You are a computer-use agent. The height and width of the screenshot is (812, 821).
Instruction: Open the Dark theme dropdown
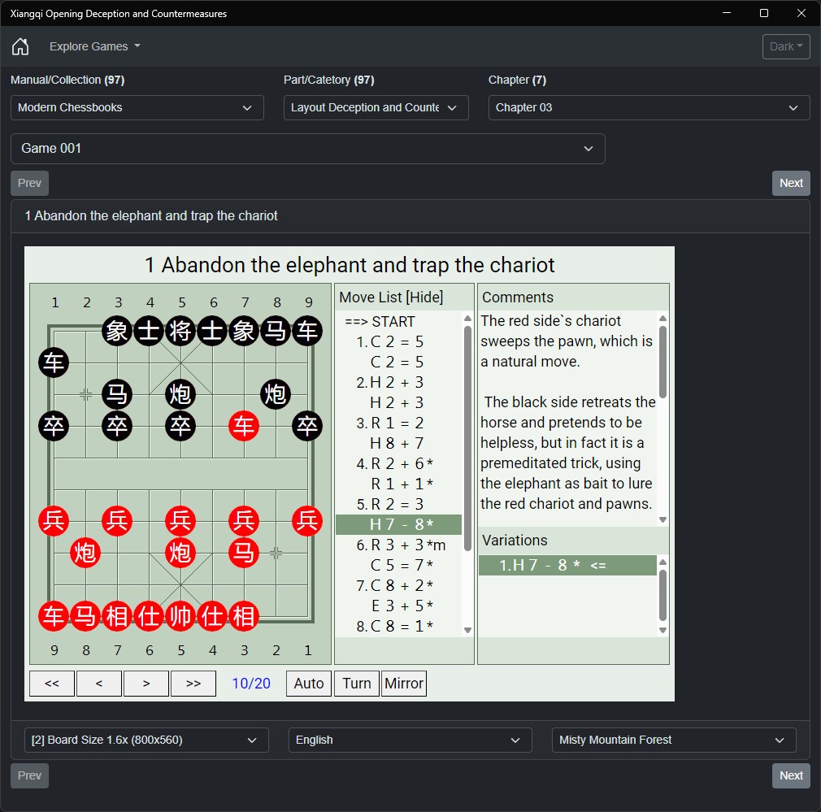pos(785,46)
